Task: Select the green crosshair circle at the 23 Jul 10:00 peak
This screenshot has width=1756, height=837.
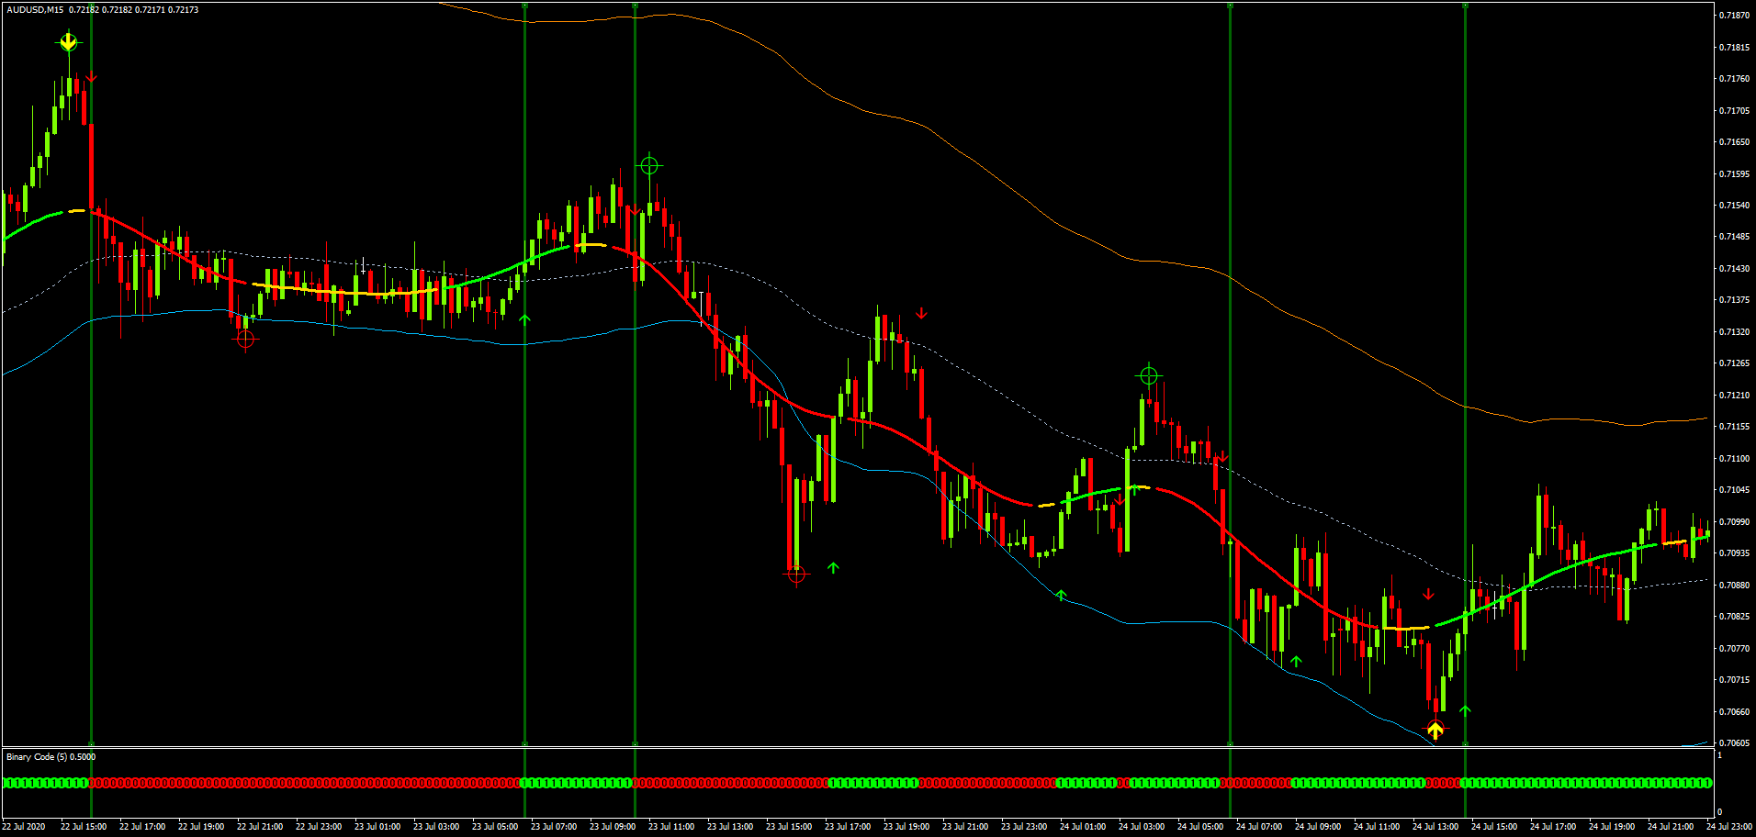Action: click(x=650, y=166)
